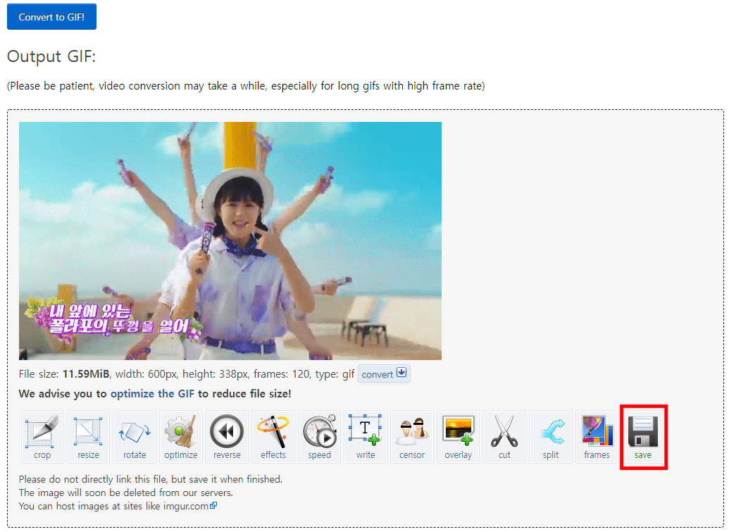Select the reverse tool
This screenshot has width=729, height=532.
tap(227, 437)
